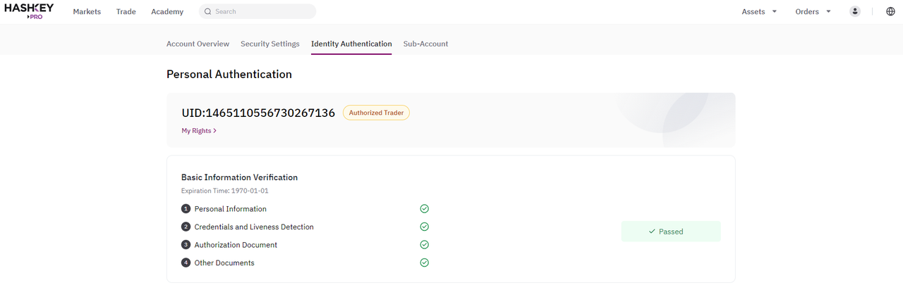This screenshot has width=903, height=290.
Task: Click the Passed status button
Action: (671, 232)
